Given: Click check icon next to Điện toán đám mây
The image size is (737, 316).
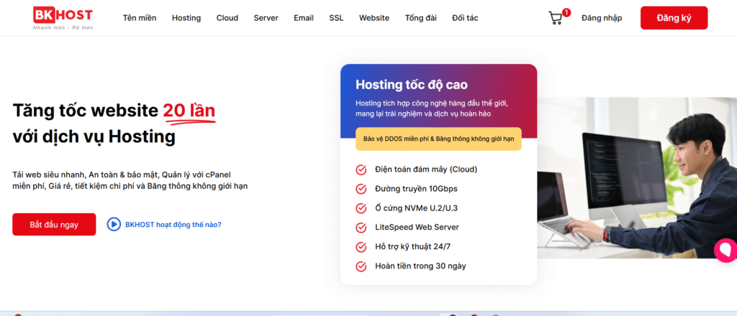Looking at the screenshot, I should pos(361,169).
